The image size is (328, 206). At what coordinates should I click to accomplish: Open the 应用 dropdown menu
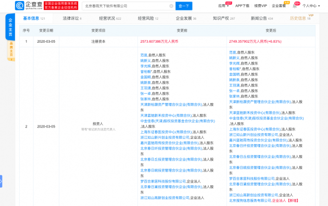[x=223, y=6]
